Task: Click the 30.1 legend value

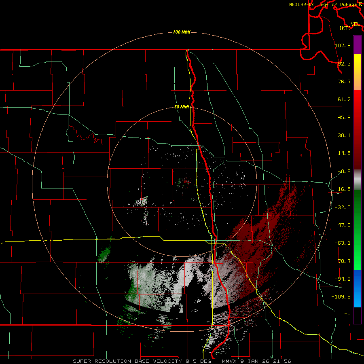Action: 344,135
